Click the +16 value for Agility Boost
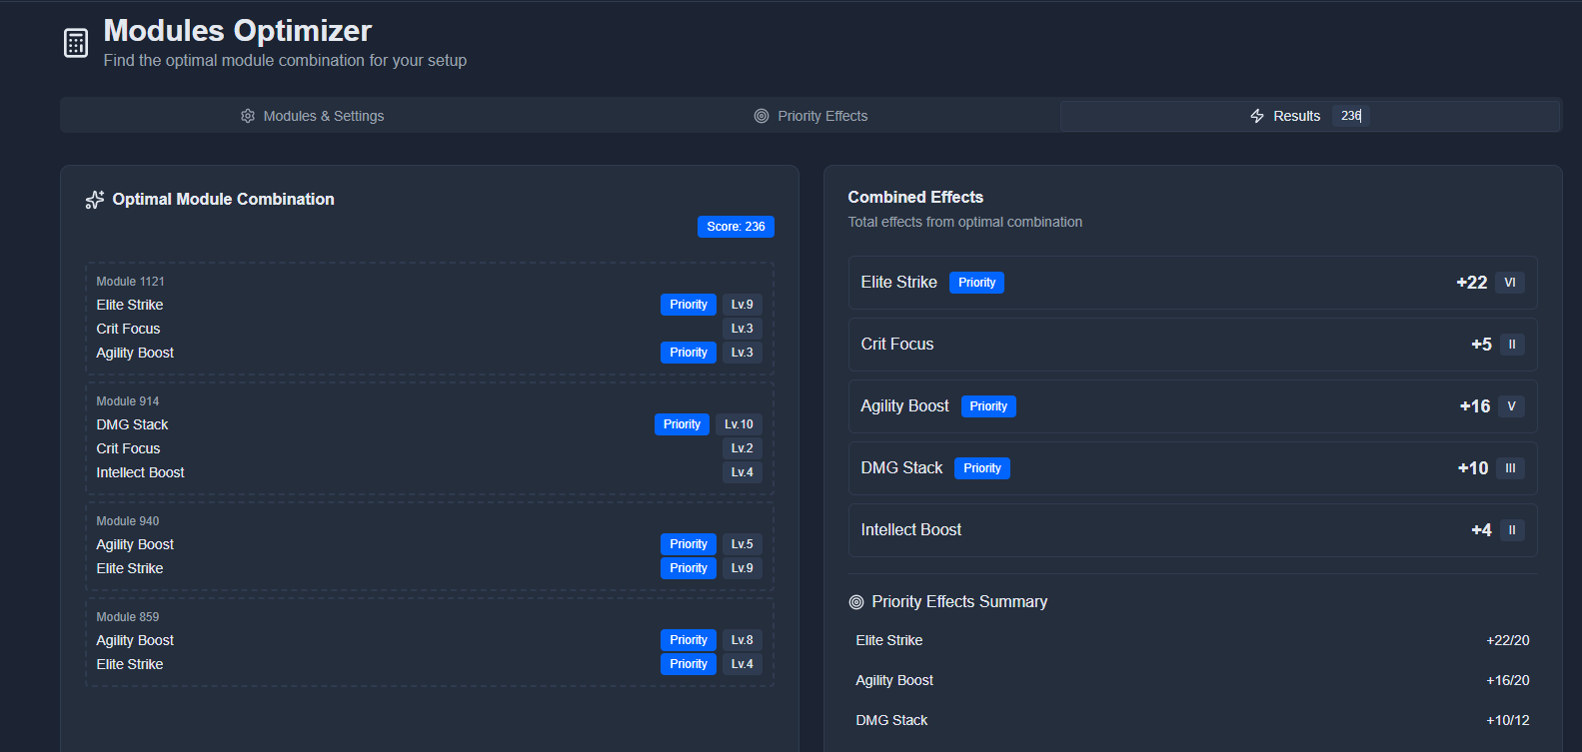 click(1475, 406)
